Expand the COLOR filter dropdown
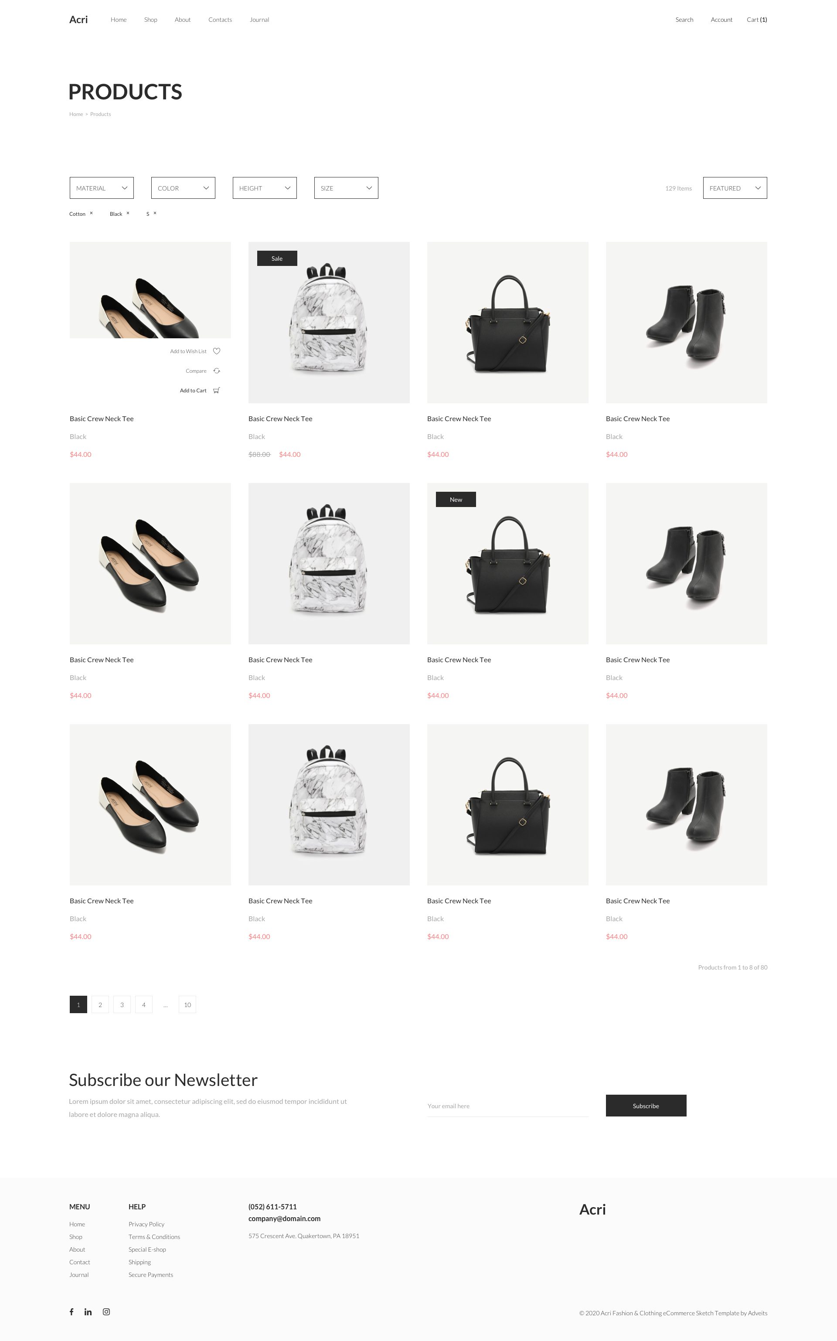Screen dimensions: 837x1341 click(x=183, y=188)
